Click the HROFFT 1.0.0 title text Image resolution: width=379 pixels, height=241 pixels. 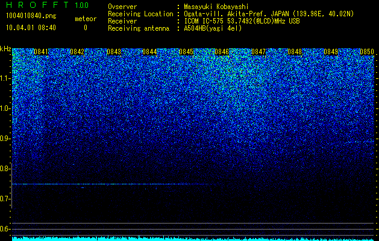coord(48,5)
